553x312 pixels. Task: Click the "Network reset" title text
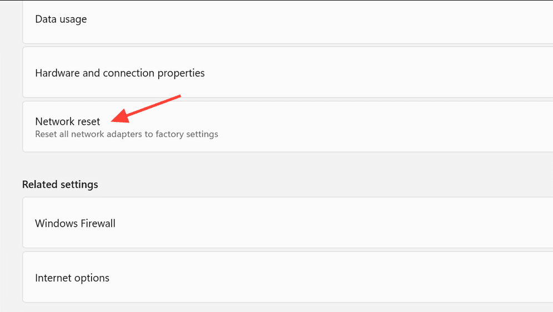click(67, 121)
